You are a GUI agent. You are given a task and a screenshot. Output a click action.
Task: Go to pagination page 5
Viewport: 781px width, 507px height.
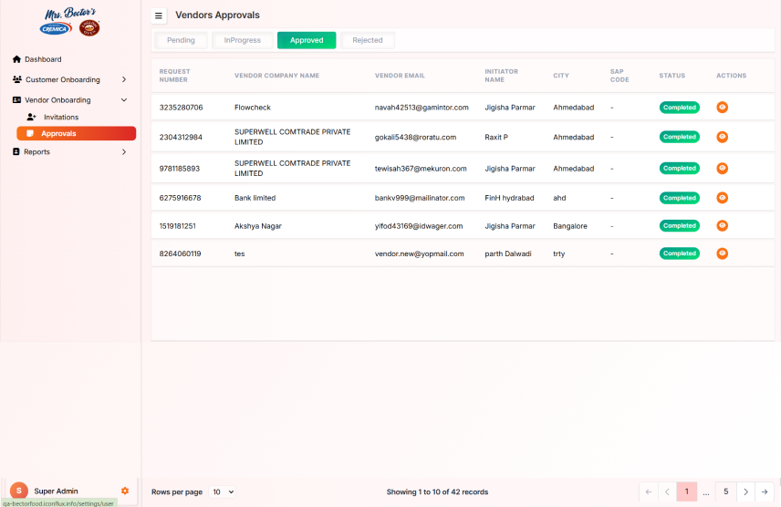pos(725,491)
